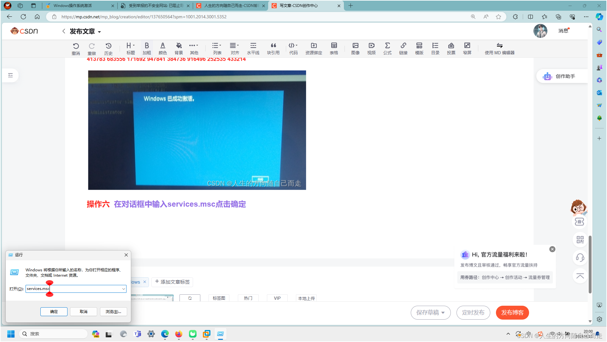Open the Code (代码) dropdown
Screen dimensions: 607x342
tap(293, 49)
